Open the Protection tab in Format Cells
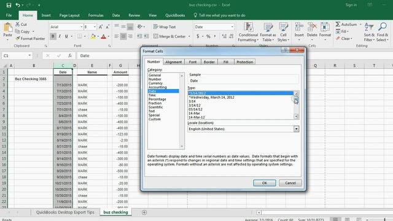The height and width of the screenshot is (221, 393). click(x=244, y=62)
